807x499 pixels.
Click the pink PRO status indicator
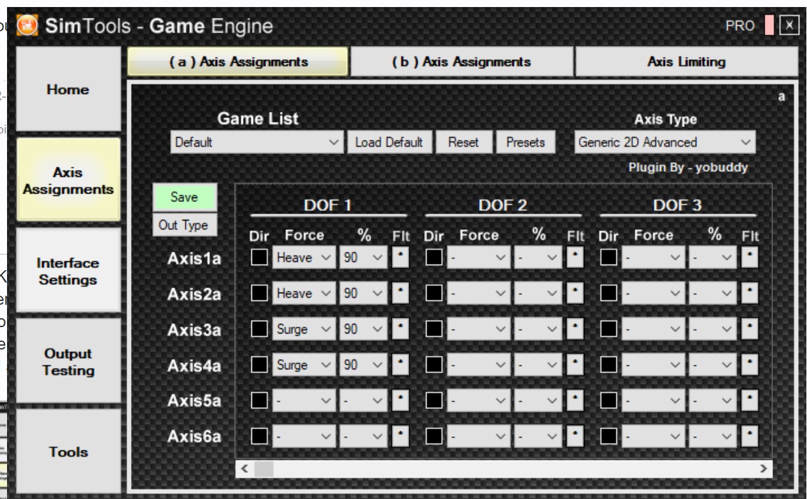(769, 26)
